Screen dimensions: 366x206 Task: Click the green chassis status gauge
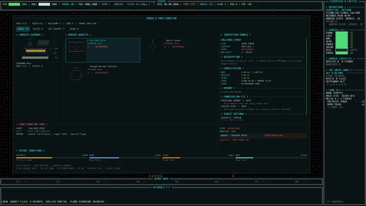point(341,43)
